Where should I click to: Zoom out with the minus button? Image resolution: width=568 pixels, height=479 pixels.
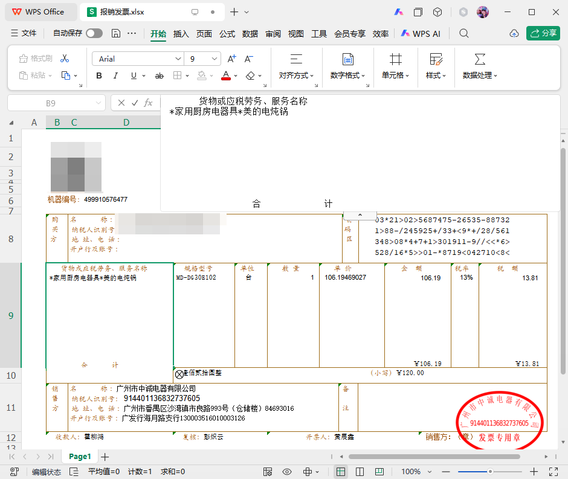coord(446,471)
